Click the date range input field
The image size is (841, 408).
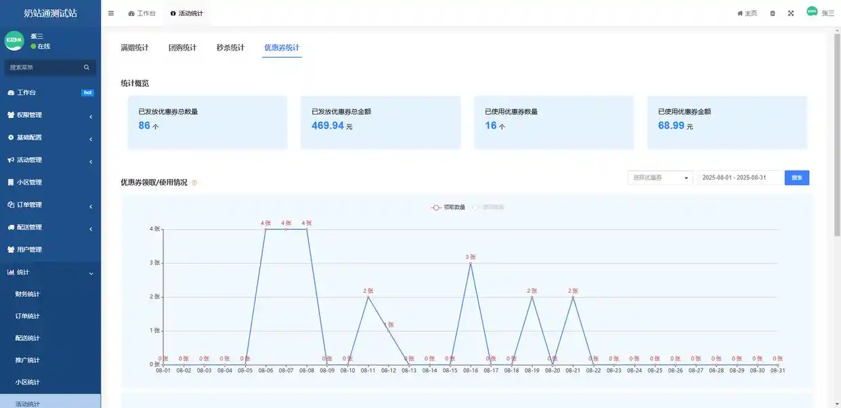739,178
